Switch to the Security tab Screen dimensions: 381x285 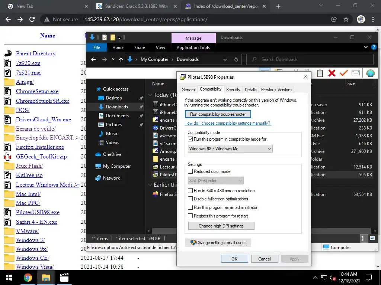[x=233, y=90]
